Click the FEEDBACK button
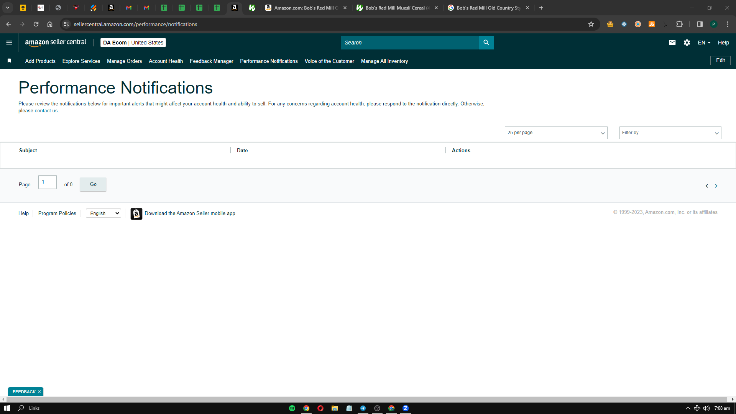The height and width of the screenshot is (414, 736). point(24,392)
